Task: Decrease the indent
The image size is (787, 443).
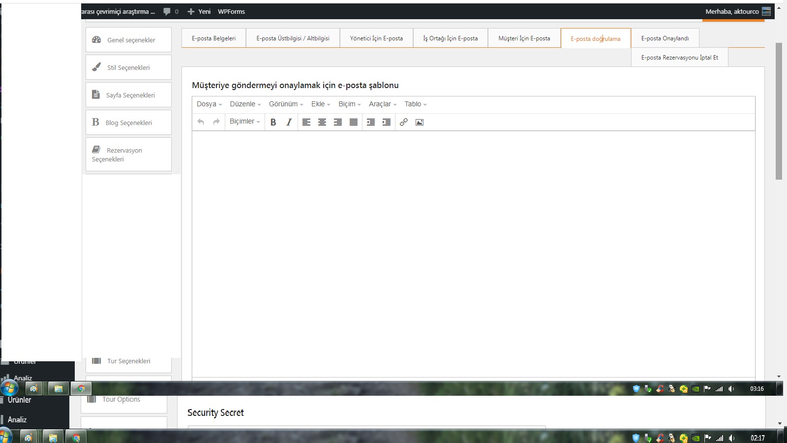Action: click(x=371, y=122)
